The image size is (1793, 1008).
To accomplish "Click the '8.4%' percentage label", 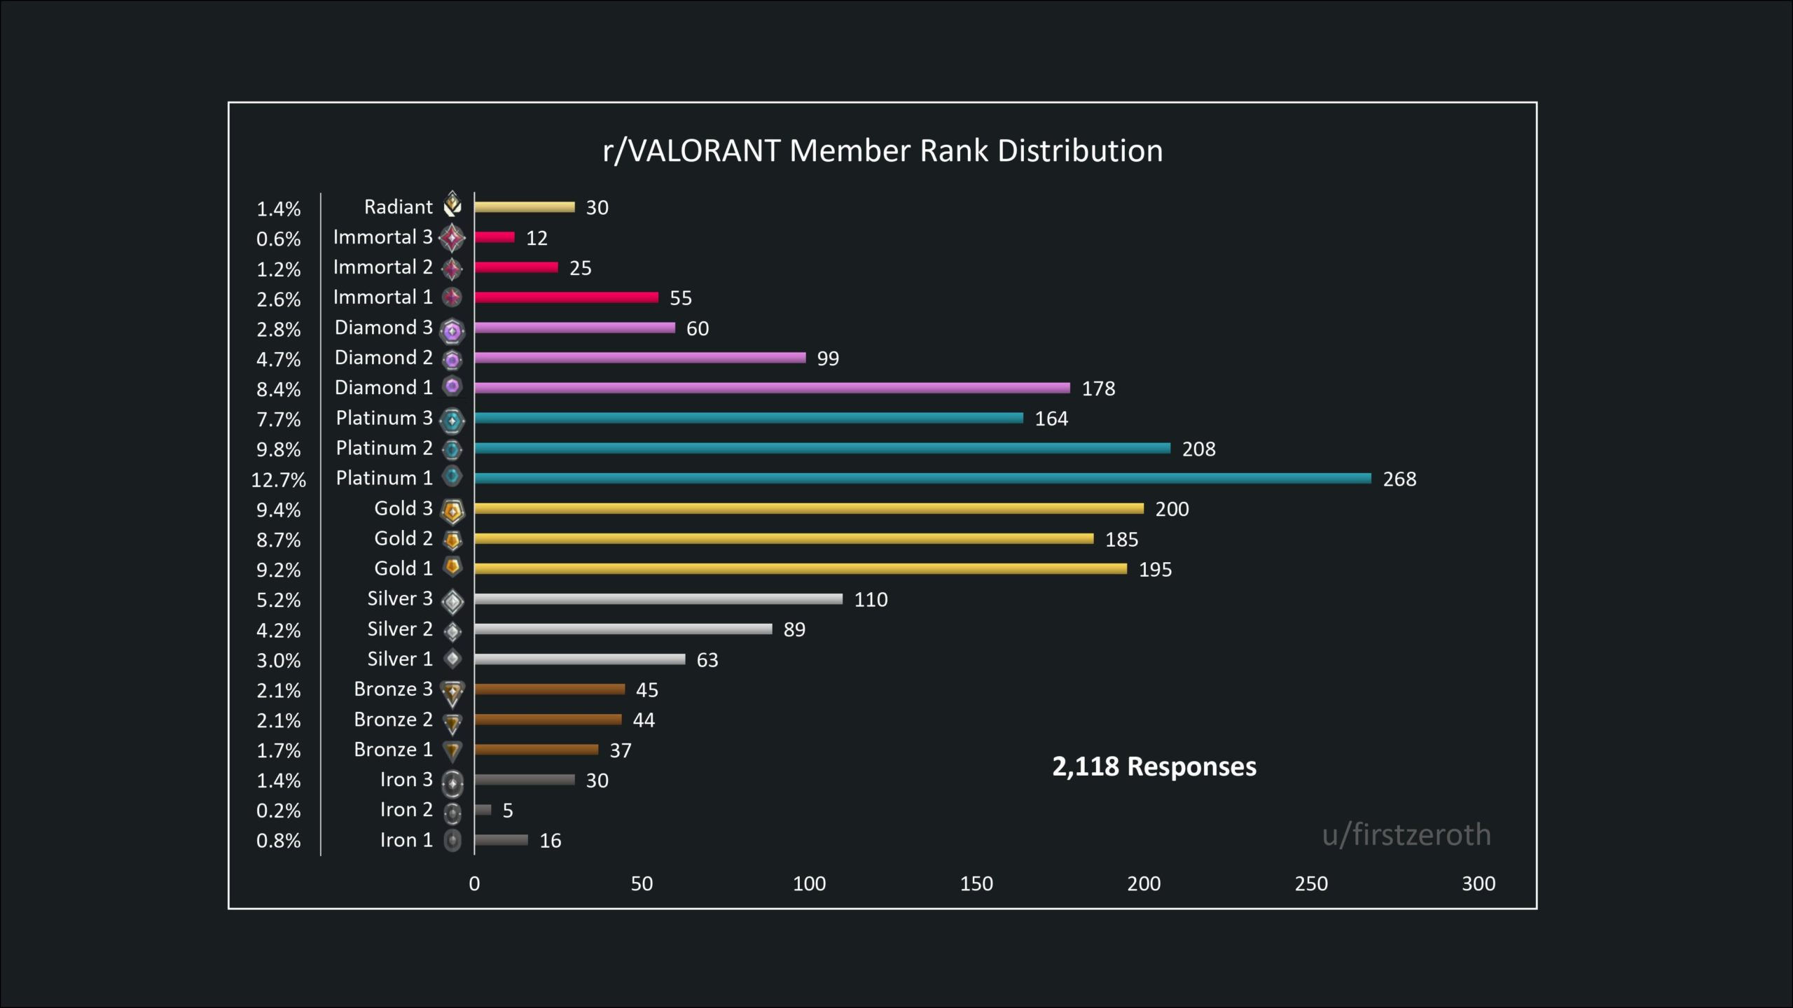I will [x=279, y=389].
